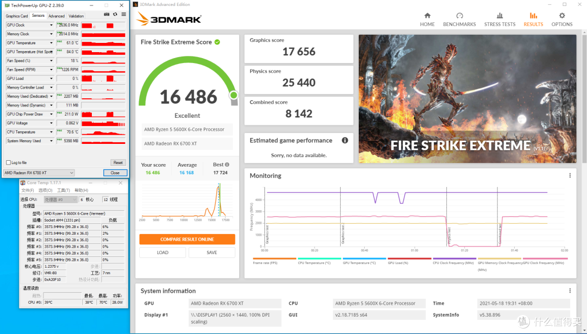The height and width of the screenshot is (334, 587).
Task: Open the BENCHMARKS section in 3DMark
Action: (459, 20)
